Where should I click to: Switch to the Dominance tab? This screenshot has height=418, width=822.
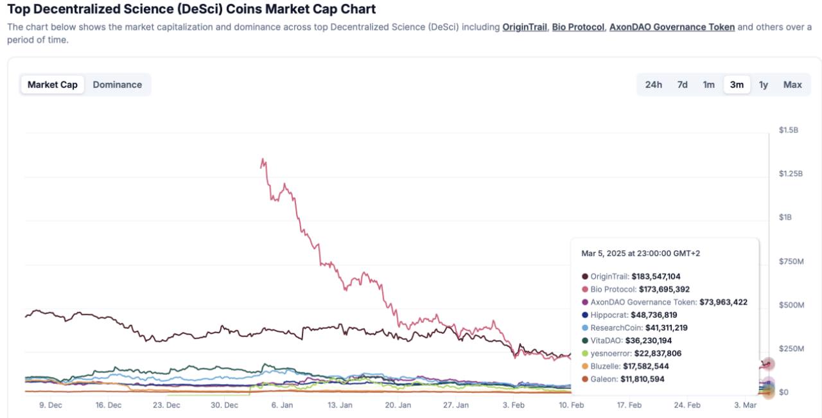(118, 85)
